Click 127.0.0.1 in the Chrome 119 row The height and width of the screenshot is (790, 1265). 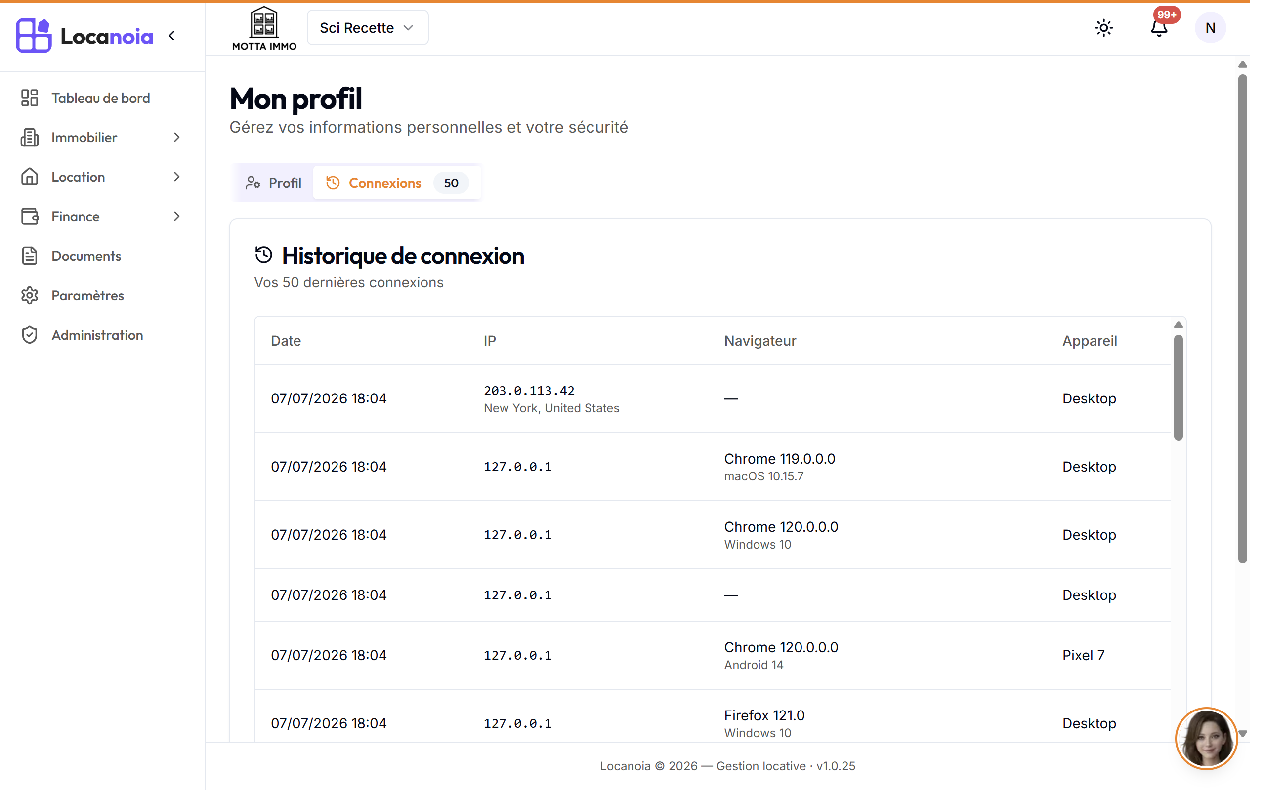pos(517,467)
